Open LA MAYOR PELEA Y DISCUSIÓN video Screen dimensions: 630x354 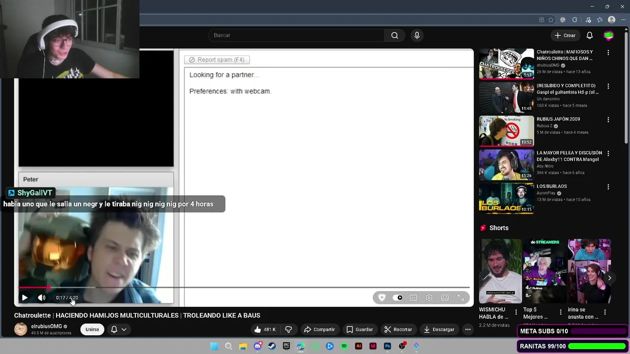506,165
